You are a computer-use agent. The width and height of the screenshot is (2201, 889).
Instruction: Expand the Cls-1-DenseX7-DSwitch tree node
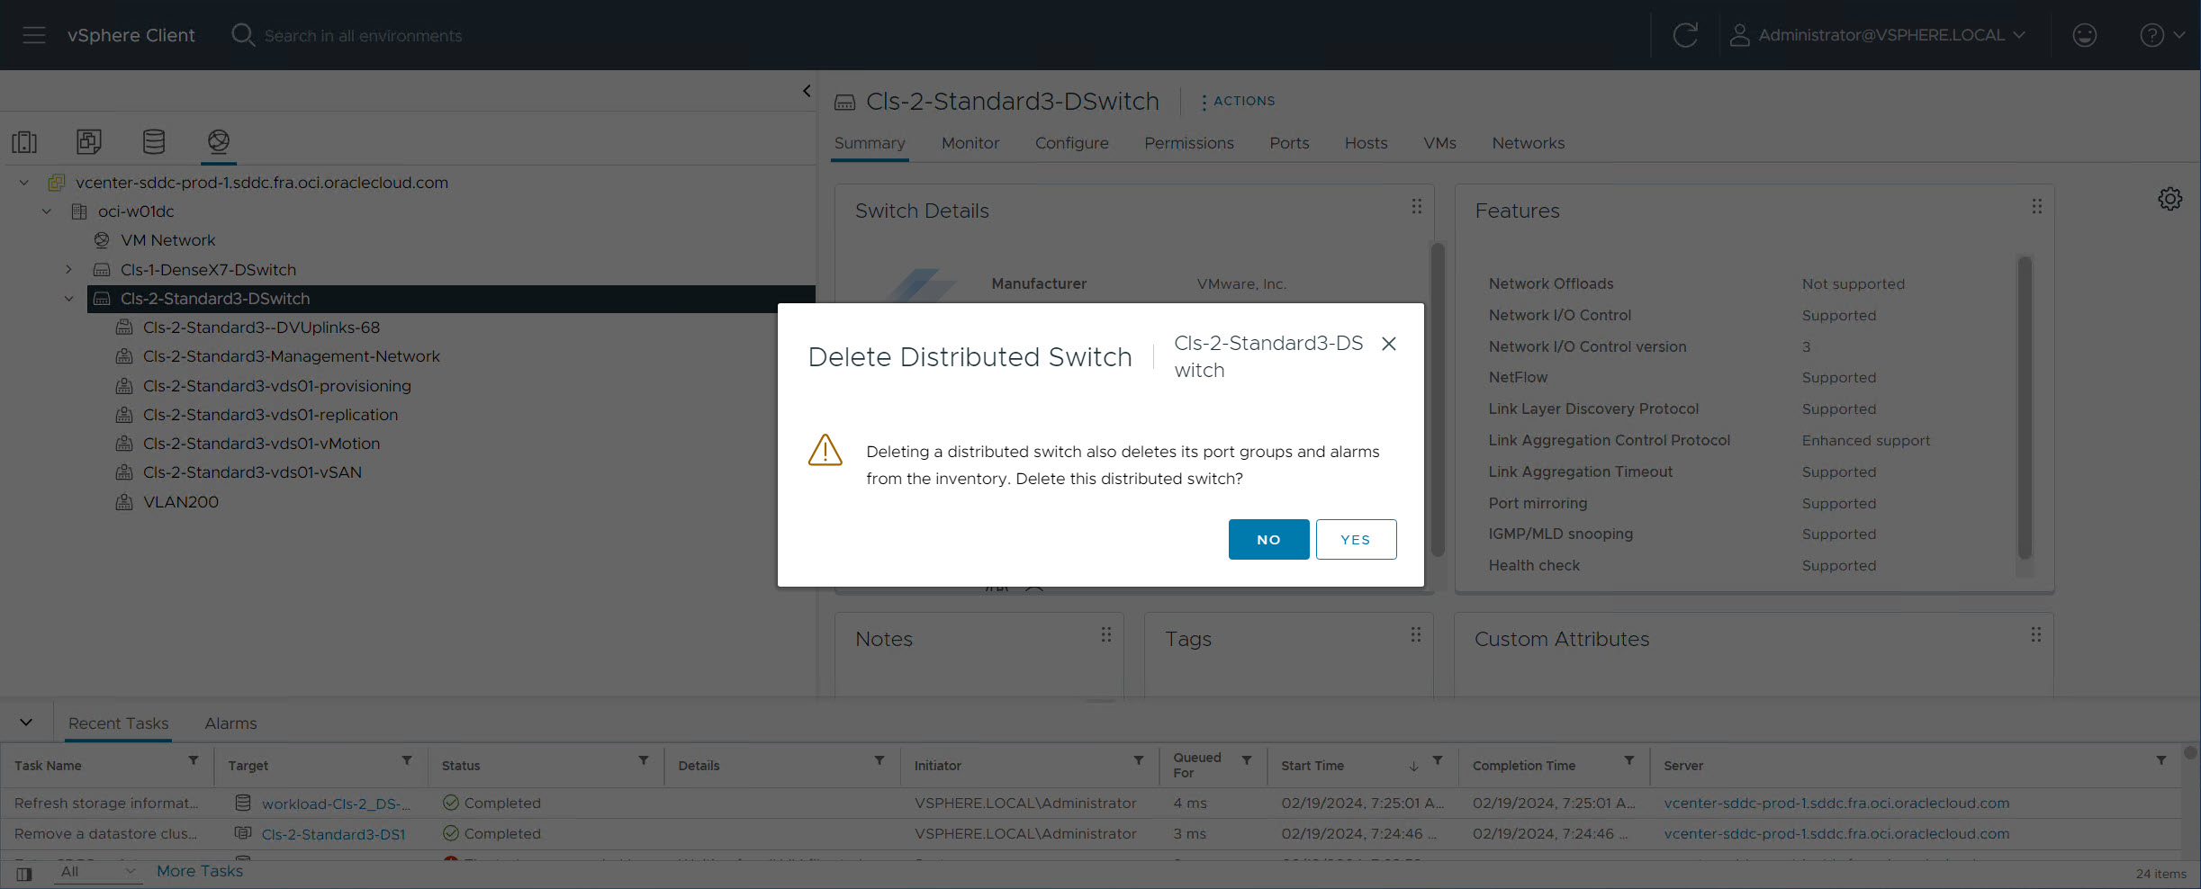[x=68, y=269]
